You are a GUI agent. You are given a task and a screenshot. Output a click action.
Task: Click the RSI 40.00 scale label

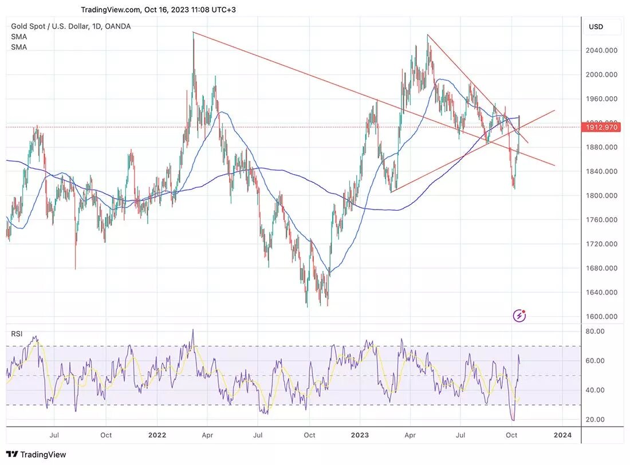pyautogui.click(x=595, y=390)
